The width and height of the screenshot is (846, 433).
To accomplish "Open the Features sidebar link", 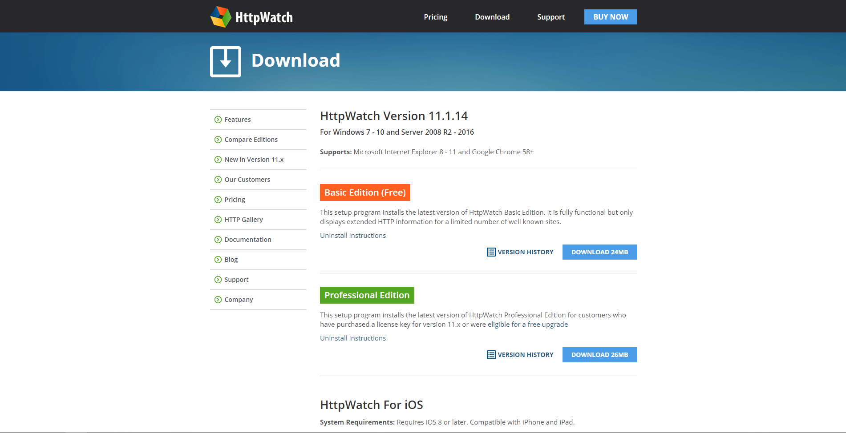I will tap(238, 120).
